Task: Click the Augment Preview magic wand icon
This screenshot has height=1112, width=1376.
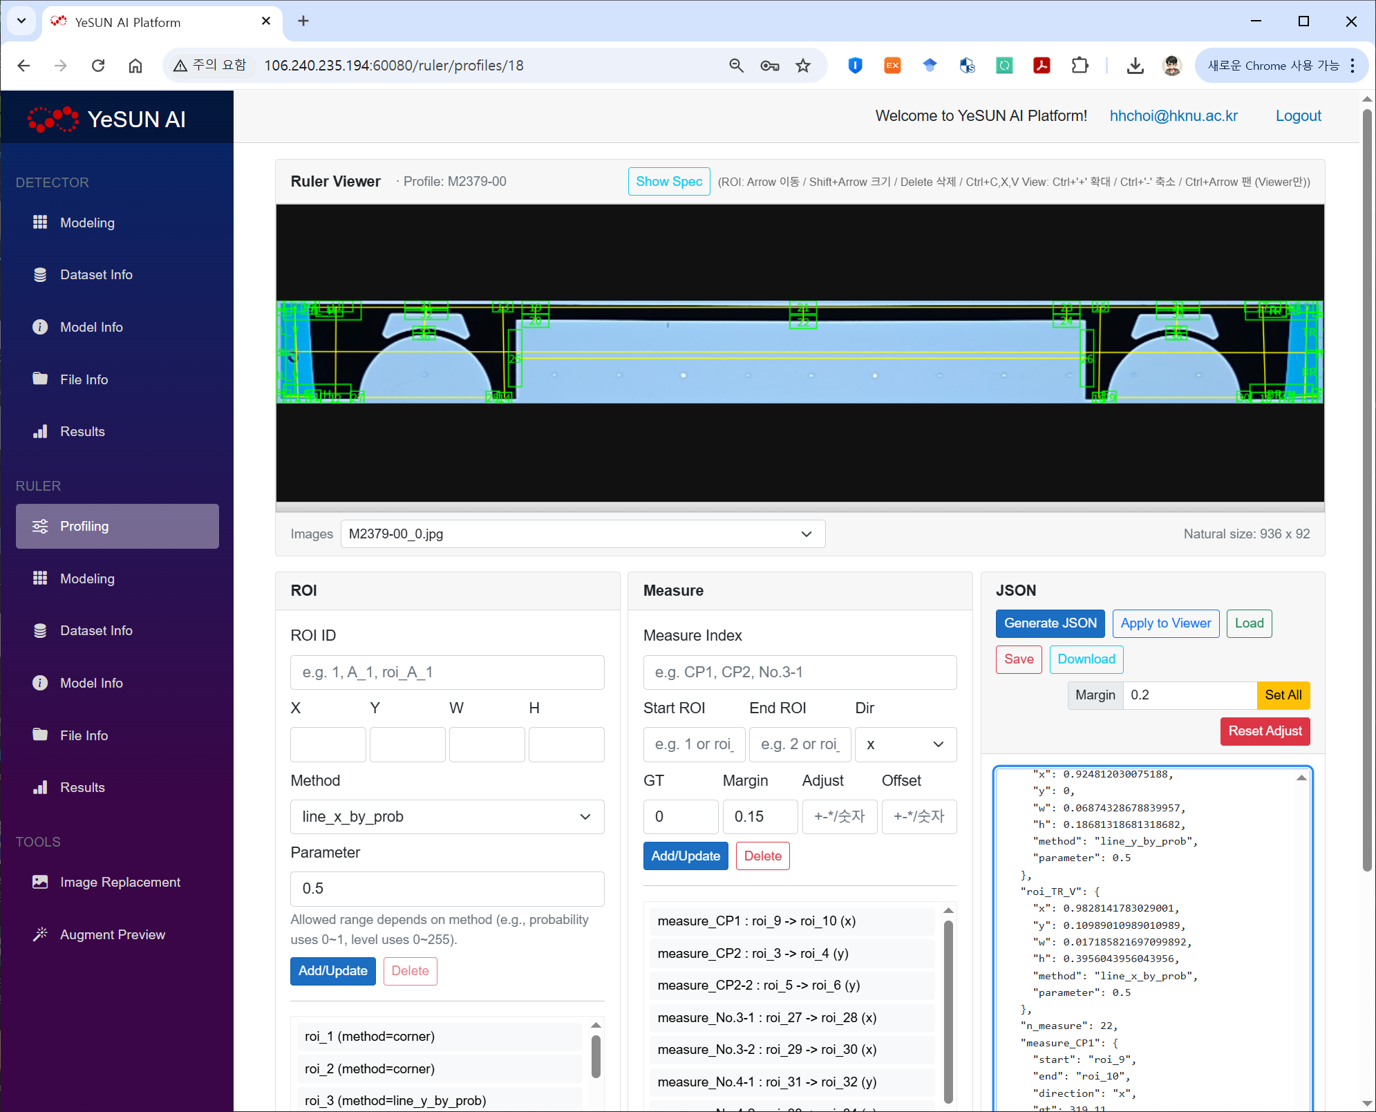Action: coord(40,934)
